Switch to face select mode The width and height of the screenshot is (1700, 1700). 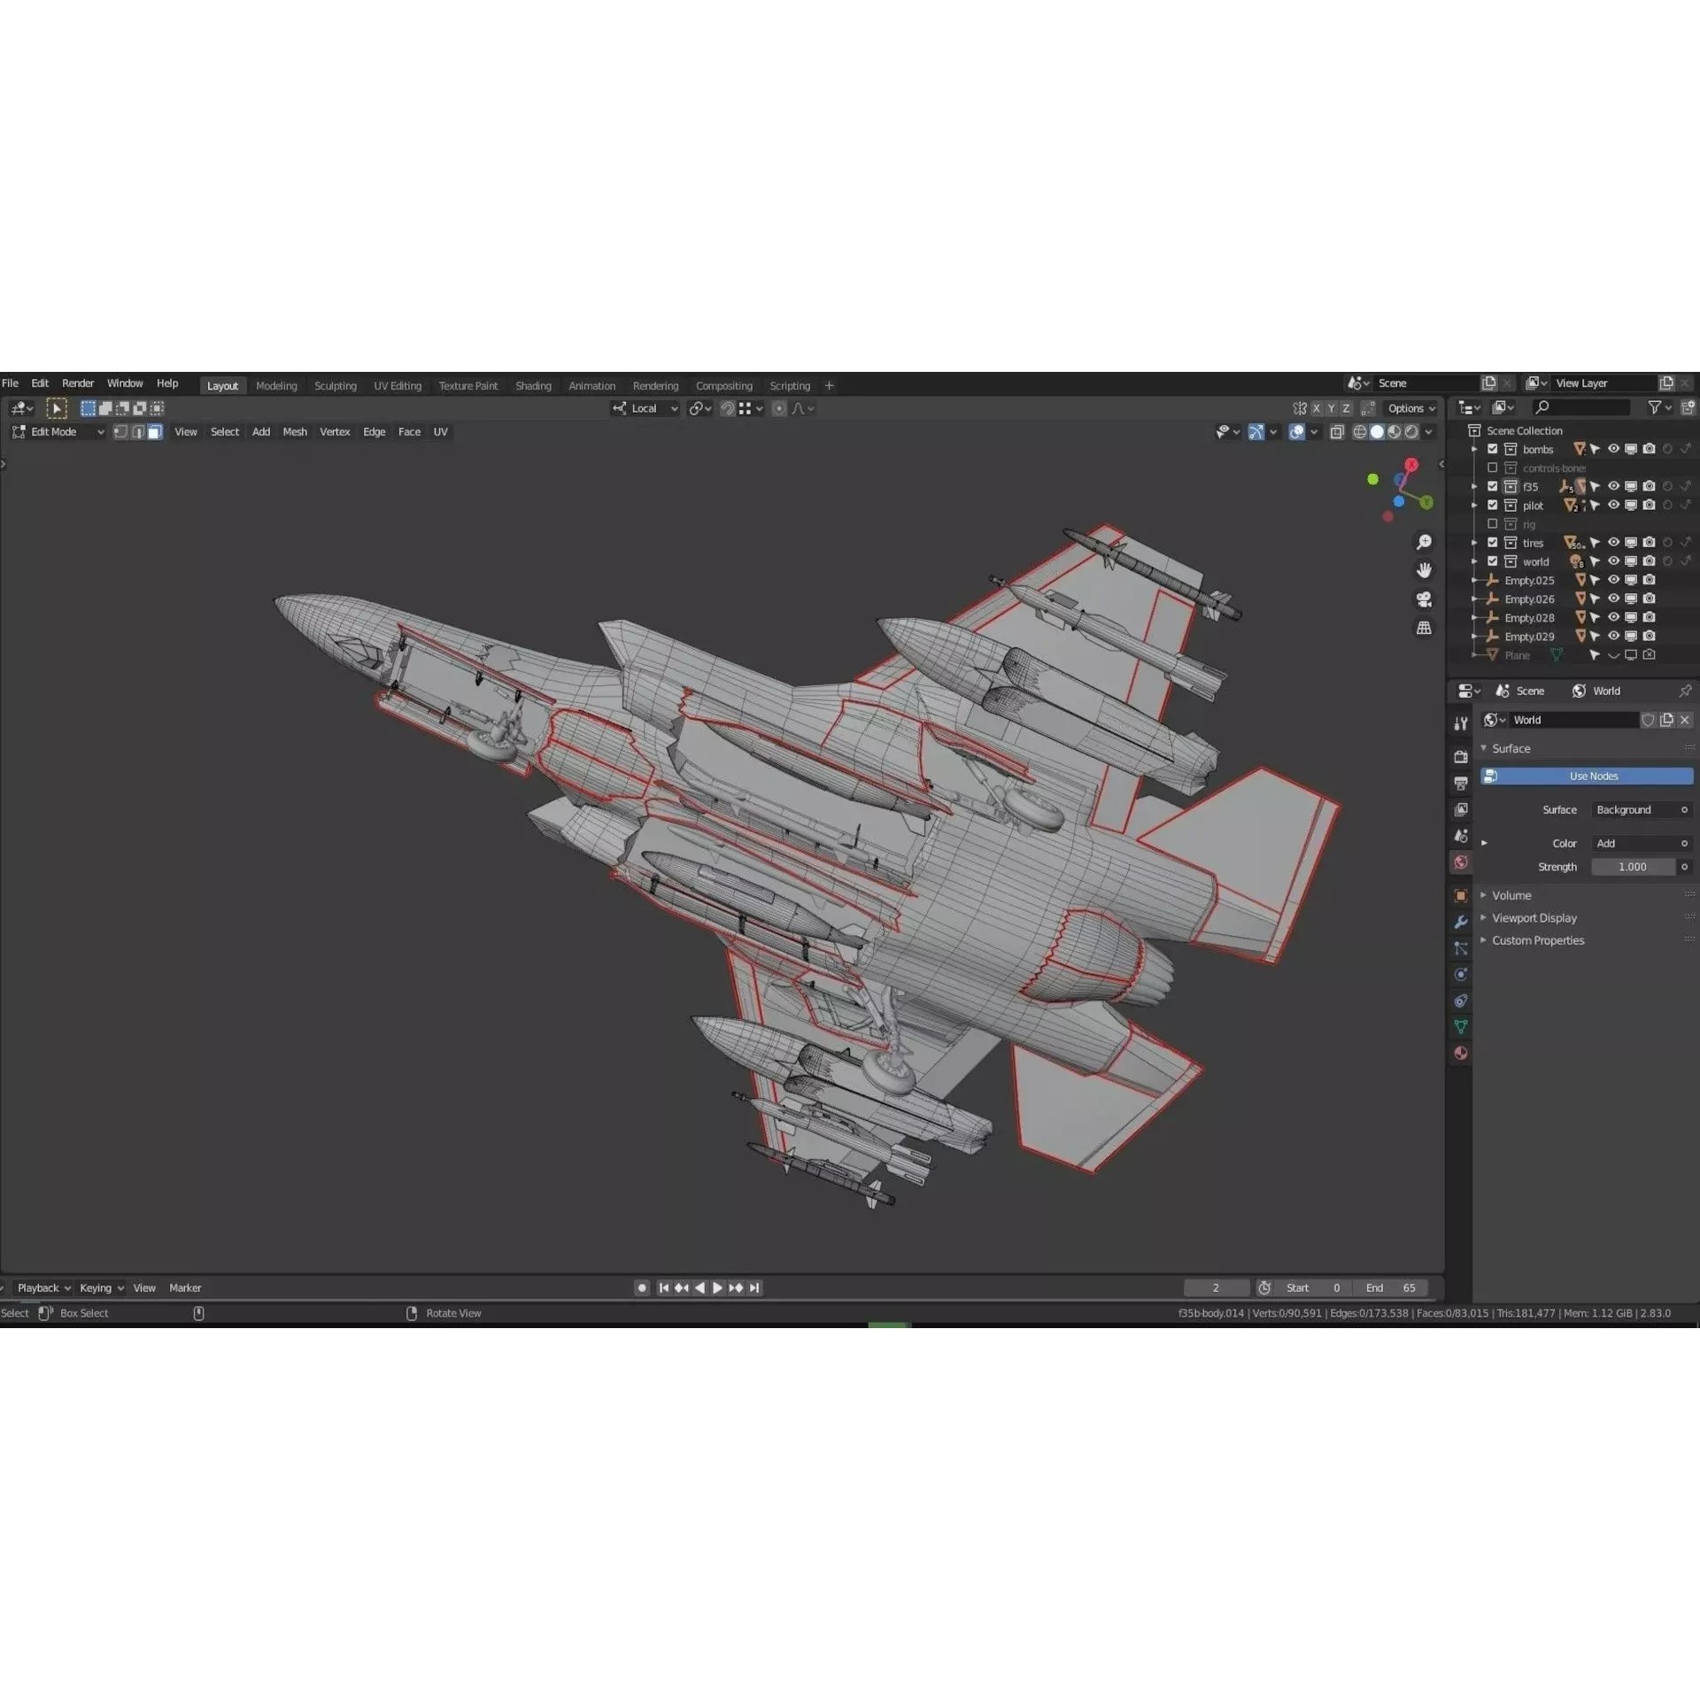click(x=155, y=432)
